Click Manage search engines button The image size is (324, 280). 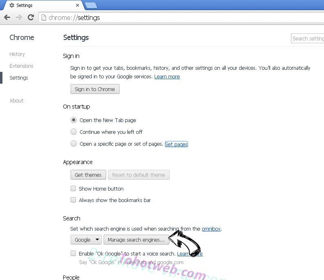[x=136, y=240]
